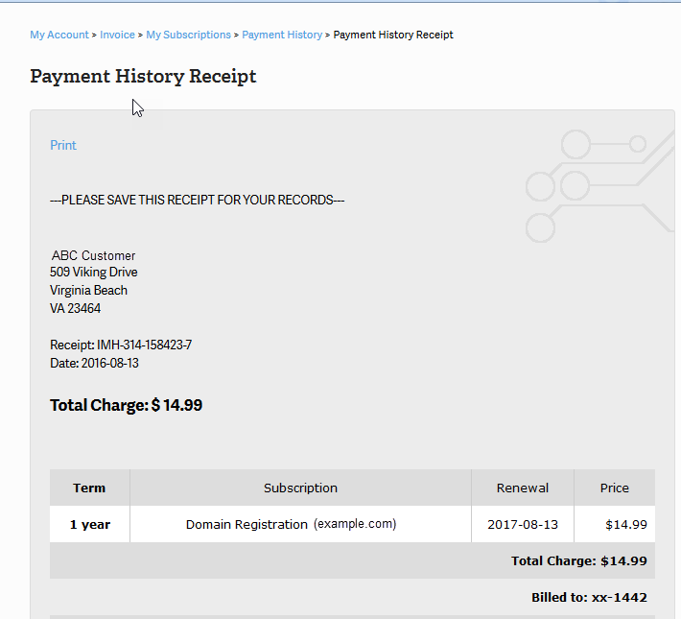Click the Billed to: xx-1442 text
Viewport: 681px width, 619px height.
click(589, 597)
